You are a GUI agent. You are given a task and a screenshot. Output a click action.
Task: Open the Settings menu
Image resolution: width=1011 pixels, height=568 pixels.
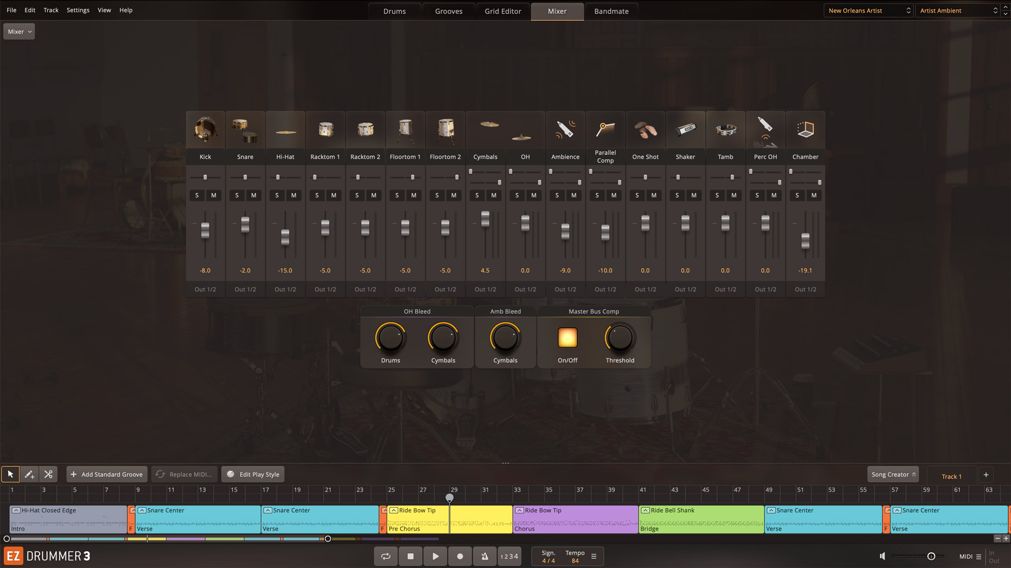click(x=77, y=10)
